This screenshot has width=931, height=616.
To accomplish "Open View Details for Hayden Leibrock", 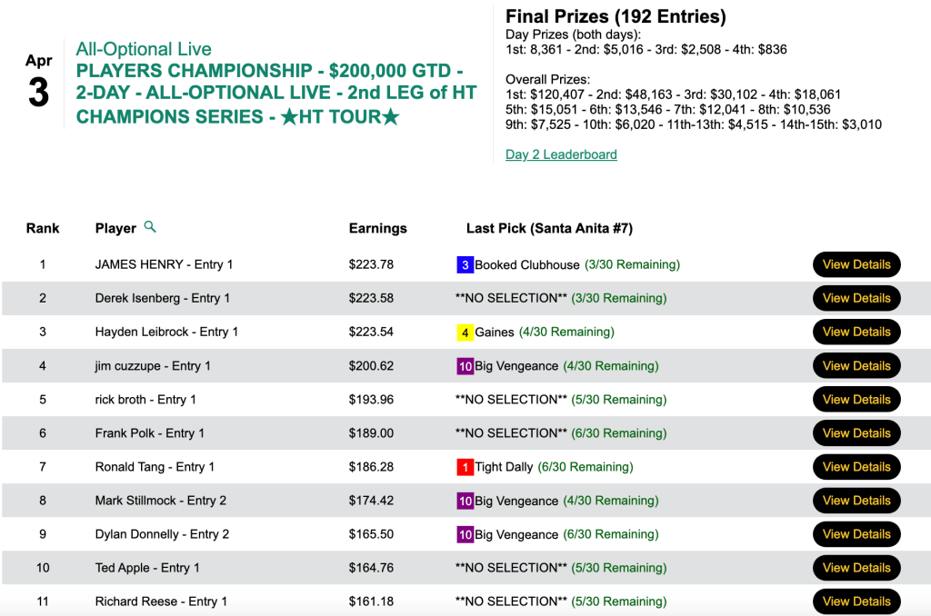I will click(x=856, y=332).
